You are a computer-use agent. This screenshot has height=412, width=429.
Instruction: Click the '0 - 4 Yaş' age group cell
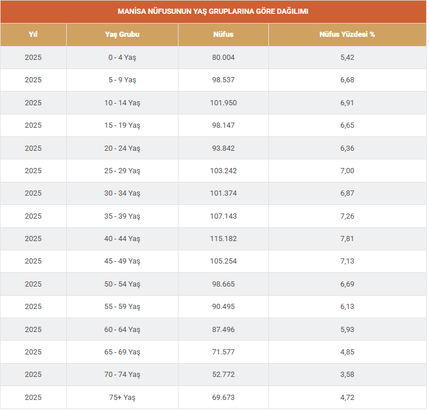pos(122,58)
